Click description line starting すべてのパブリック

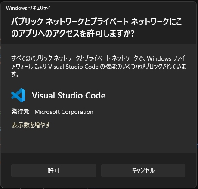pos(98,58)
